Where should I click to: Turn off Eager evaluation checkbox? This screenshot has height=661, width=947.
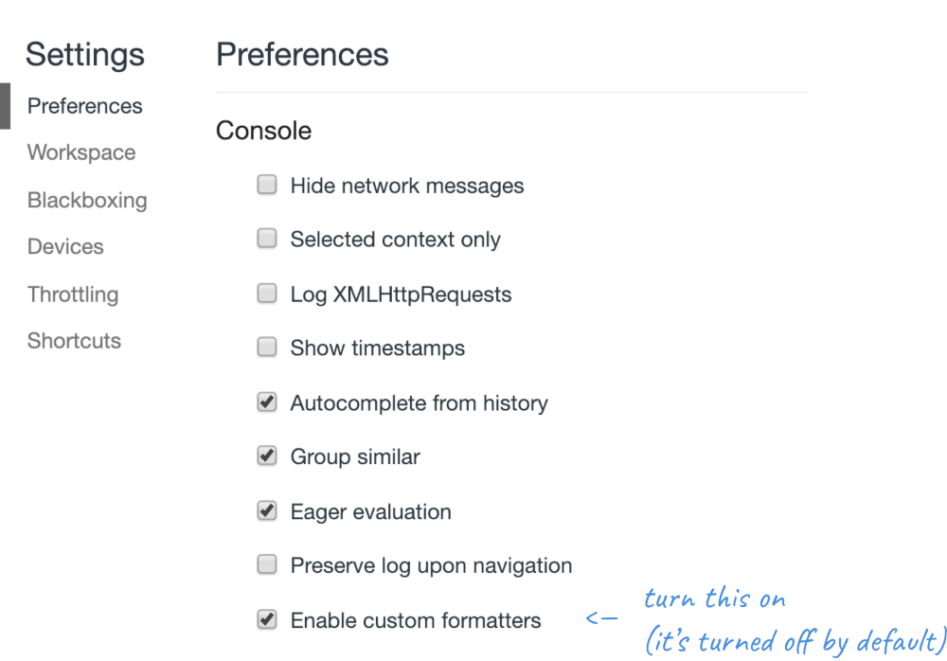click(267, 511)
